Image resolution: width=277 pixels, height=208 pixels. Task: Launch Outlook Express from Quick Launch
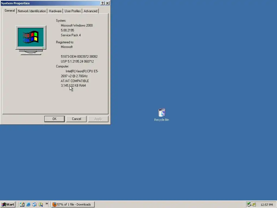point(34,204)
